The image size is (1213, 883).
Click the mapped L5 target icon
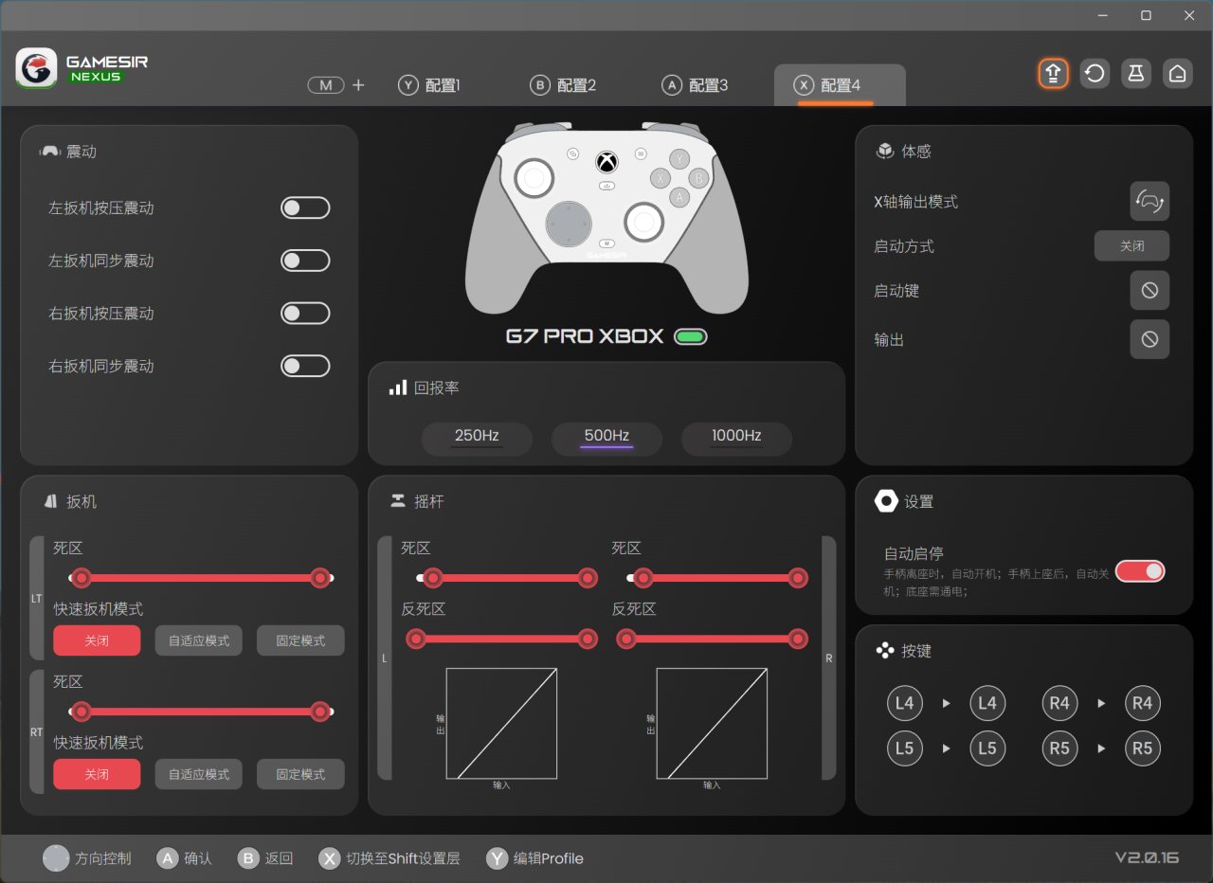pos(987,748)
